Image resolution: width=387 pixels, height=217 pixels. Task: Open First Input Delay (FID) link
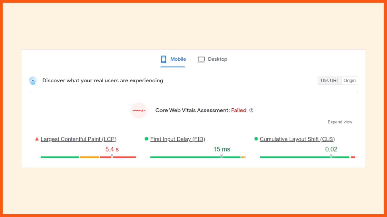[x=178, y=139]
